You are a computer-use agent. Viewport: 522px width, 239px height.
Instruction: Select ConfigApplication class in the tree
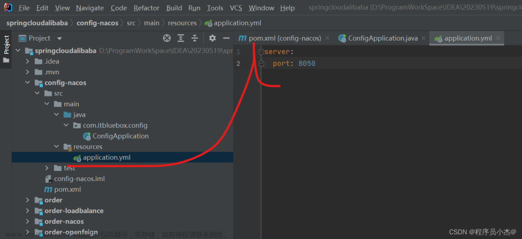[121, 136]
